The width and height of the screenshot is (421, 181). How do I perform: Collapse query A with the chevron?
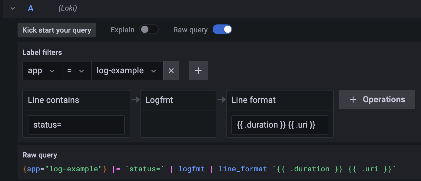tap(13, 8)
